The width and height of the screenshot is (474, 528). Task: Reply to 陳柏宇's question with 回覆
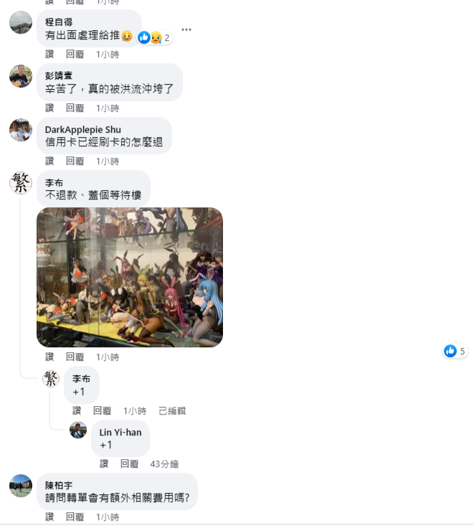click(75, 517)
